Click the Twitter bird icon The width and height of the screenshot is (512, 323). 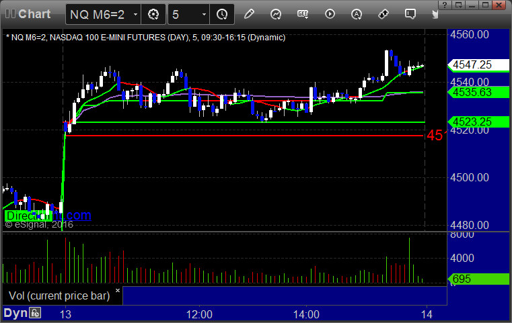pyautogui.click(x=435, y=14)
